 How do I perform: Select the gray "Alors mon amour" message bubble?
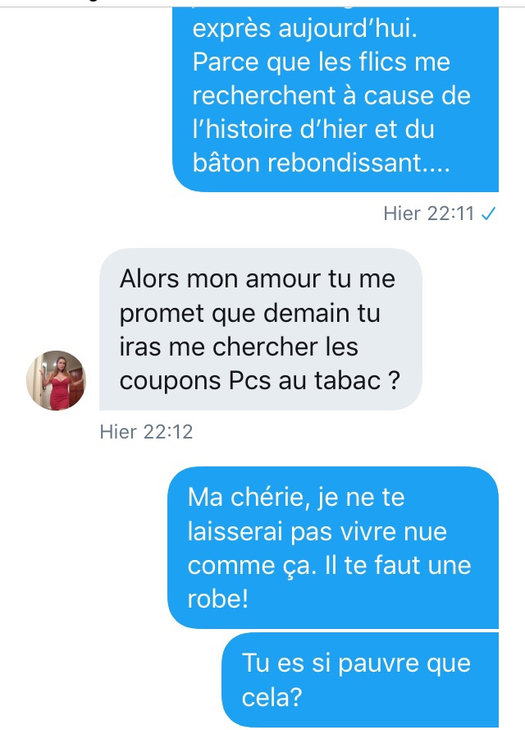point(260,329)
